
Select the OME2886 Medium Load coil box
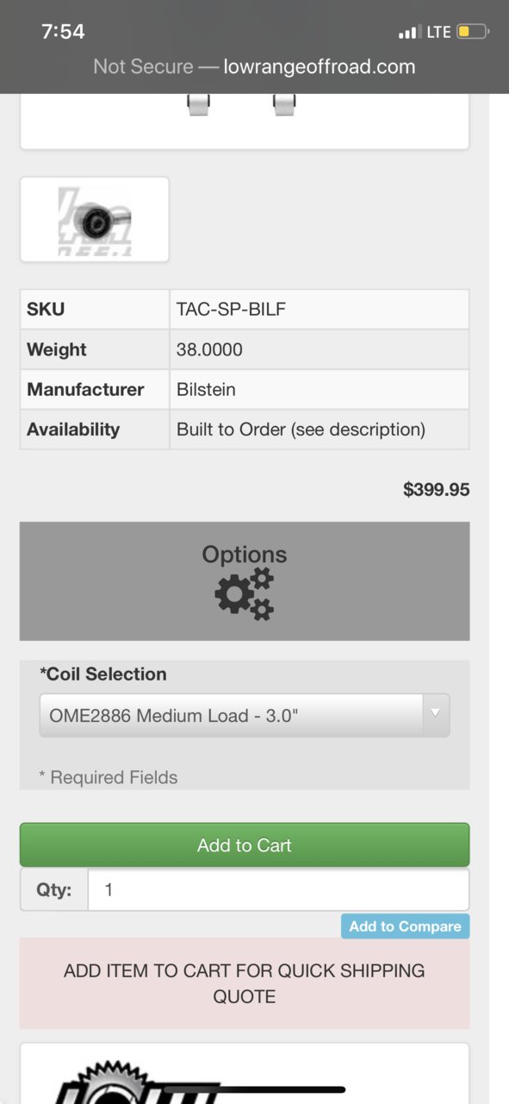pyautogui.click(x=245, y=715)
